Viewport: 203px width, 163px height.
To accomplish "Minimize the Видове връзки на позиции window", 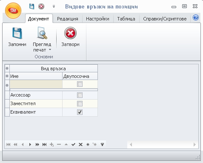I will pos(174,7).
